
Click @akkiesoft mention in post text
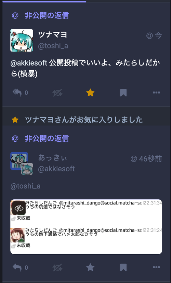[29, 63]
